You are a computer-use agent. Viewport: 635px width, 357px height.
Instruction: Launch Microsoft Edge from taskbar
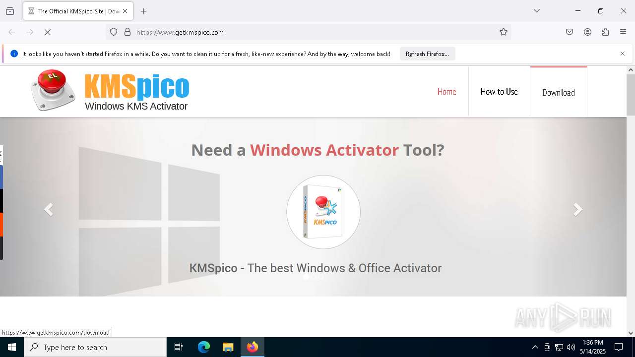point(204,347)
